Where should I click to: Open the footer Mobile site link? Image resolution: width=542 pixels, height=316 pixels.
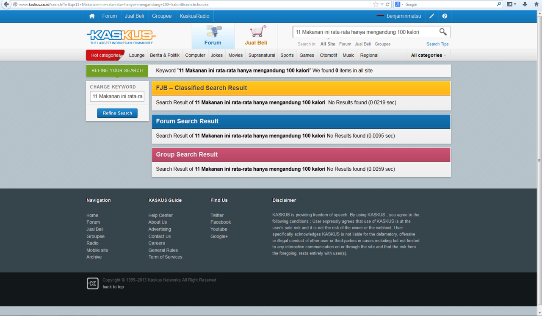coord(97,250)
